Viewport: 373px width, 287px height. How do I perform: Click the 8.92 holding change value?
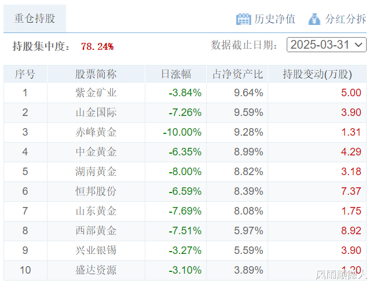[351, 231]
